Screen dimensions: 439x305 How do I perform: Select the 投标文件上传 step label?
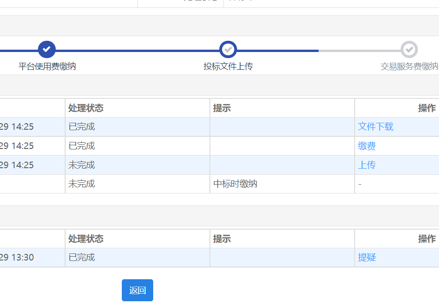(x=228, y=67)
